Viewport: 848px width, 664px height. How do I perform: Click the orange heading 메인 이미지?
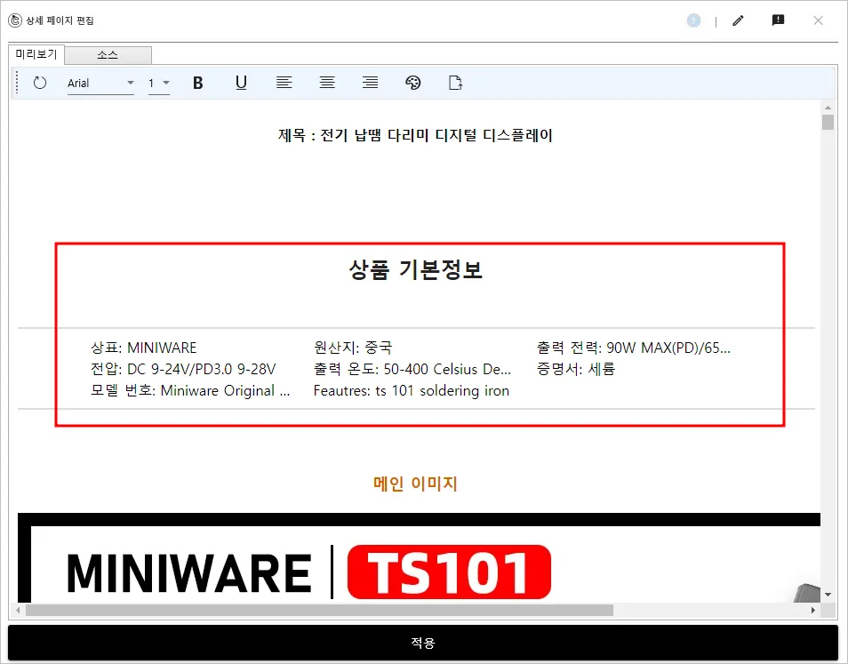[x=415, y=483]
